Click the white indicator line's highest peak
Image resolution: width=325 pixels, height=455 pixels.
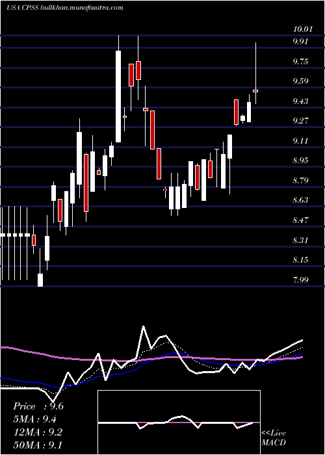[x=143, y=328]
